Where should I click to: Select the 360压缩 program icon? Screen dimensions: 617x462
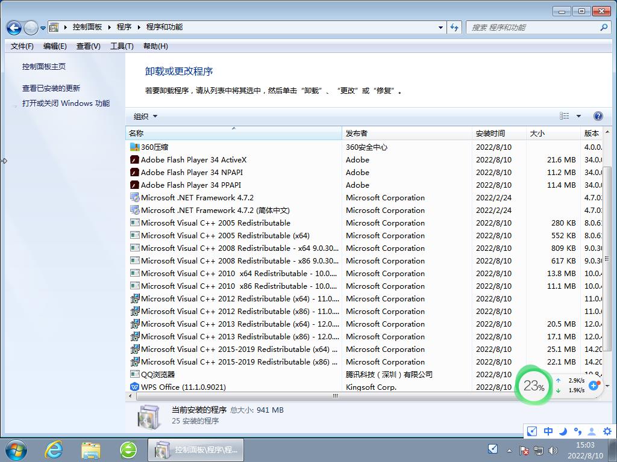[134, 147]
